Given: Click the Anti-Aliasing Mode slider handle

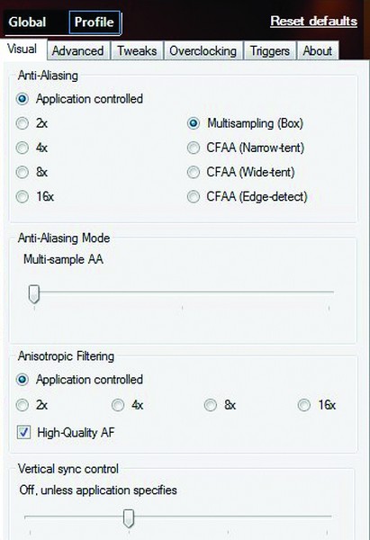Looking at the screenshot, I should coord(34,294).
